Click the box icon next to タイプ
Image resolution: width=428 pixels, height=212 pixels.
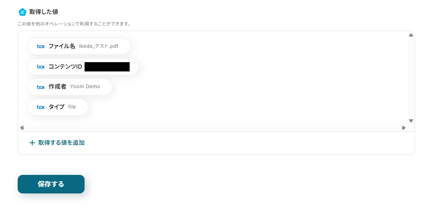tap(41, 107)
